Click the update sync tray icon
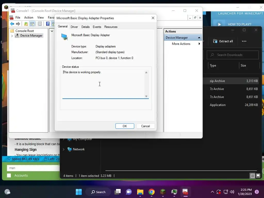This screenshot has height=198, width=264. pos(219,192)
